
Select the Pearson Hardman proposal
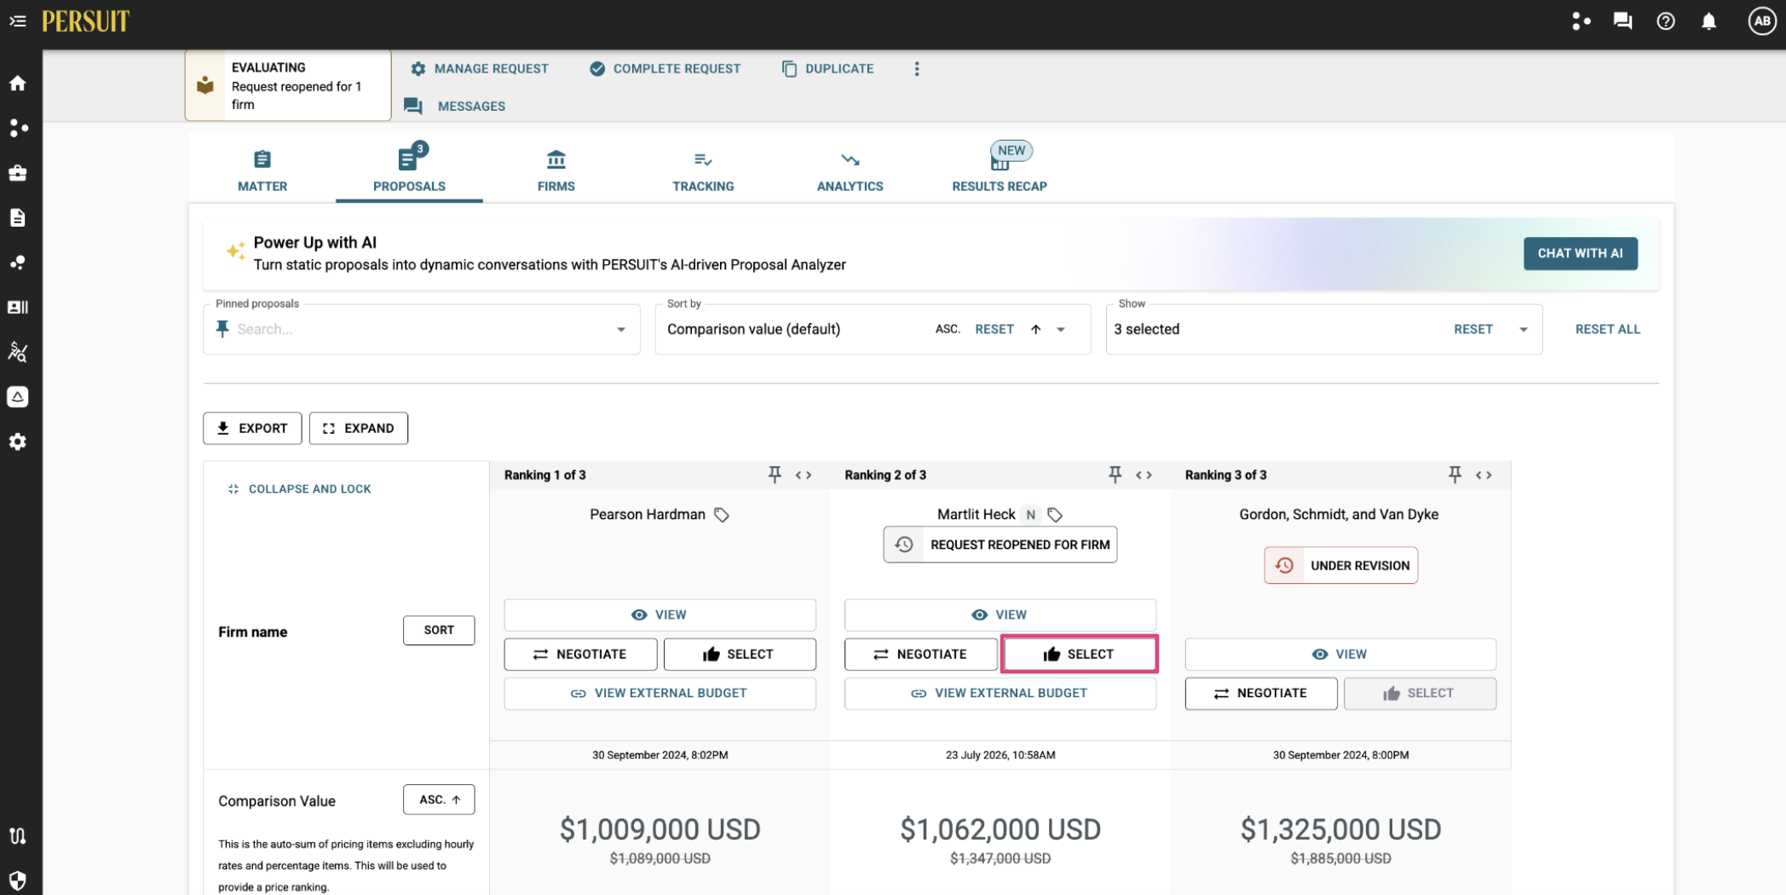pos(740,654)
